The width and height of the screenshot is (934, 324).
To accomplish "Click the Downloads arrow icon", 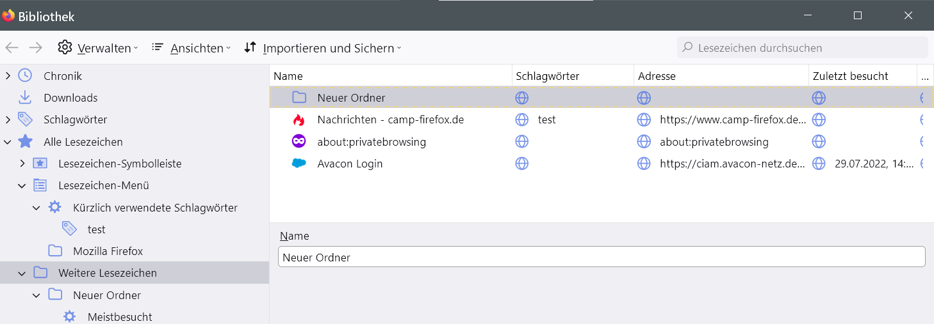I will [x=25, y=98].
